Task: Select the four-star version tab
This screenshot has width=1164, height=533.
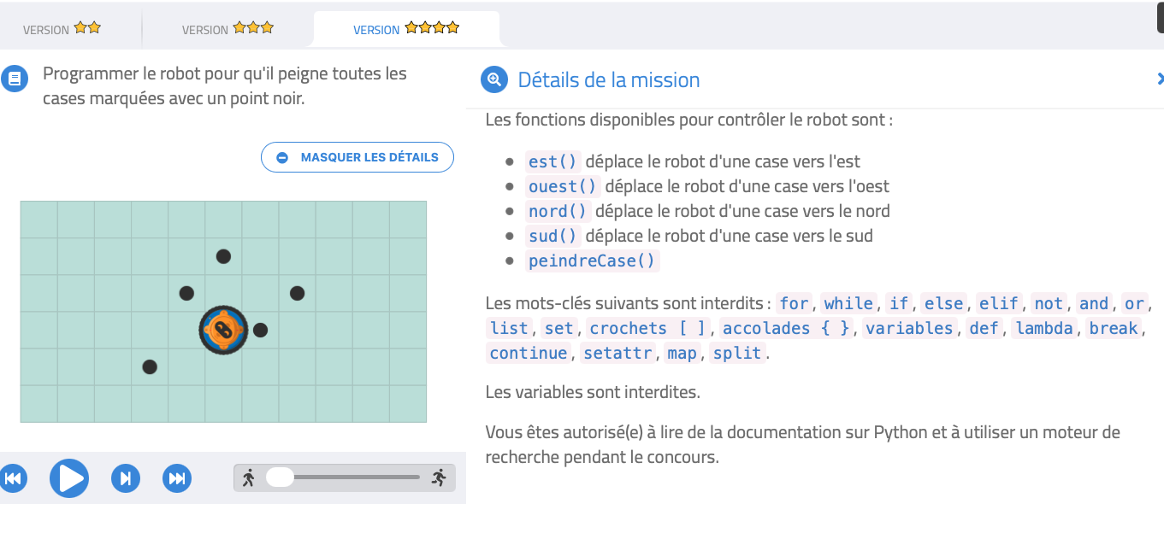Action: coord(406,29)
